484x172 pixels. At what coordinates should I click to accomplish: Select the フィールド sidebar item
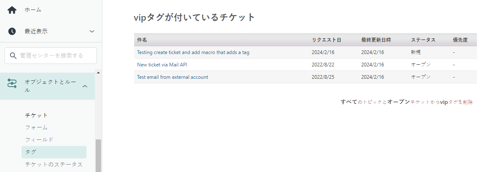click(39, 140)
